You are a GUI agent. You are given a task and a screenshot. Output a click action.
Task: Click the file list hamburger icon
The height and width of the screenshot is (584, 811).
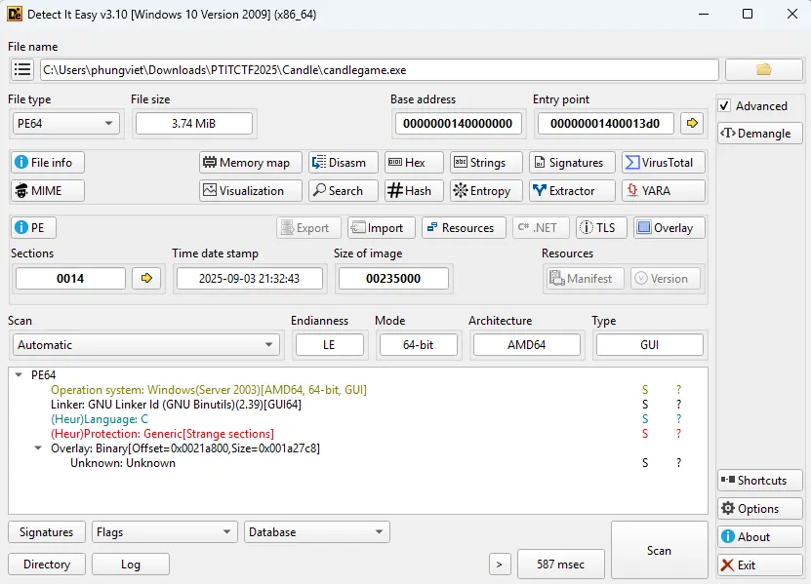[x=22, y=70]
